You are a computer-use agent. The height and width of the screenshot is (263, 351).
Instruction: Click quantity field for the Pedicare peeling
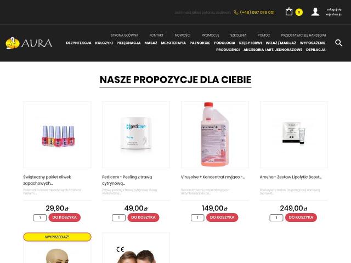point(118,218)
